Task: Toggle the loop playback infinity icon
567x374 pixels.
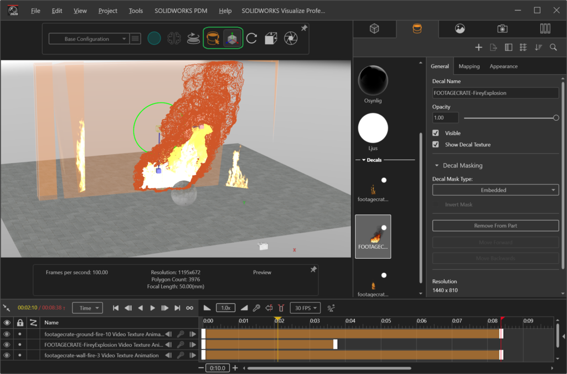Action: [189, 308]
